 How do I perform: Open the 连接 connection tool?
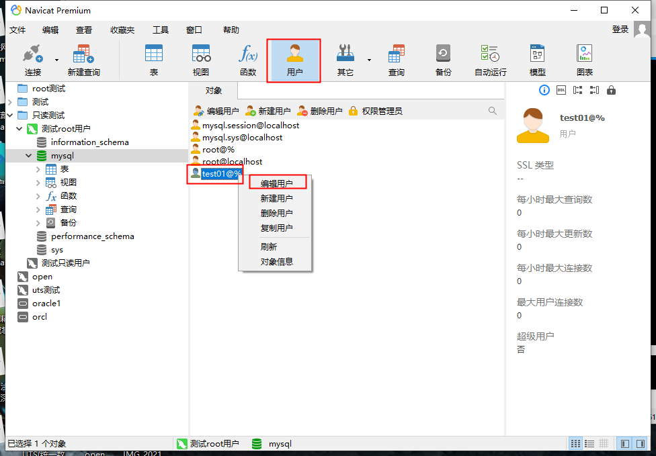tap(33, 60)
